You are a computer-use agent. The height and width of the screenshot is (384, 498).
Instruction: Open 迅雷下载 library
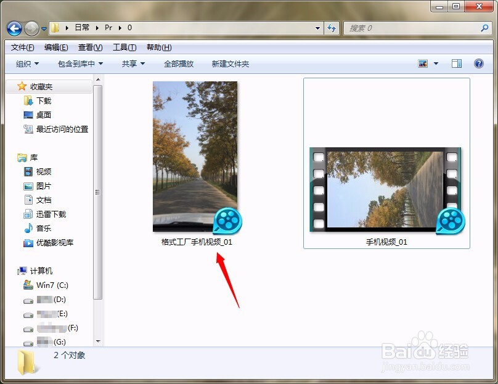click(51, 214)
